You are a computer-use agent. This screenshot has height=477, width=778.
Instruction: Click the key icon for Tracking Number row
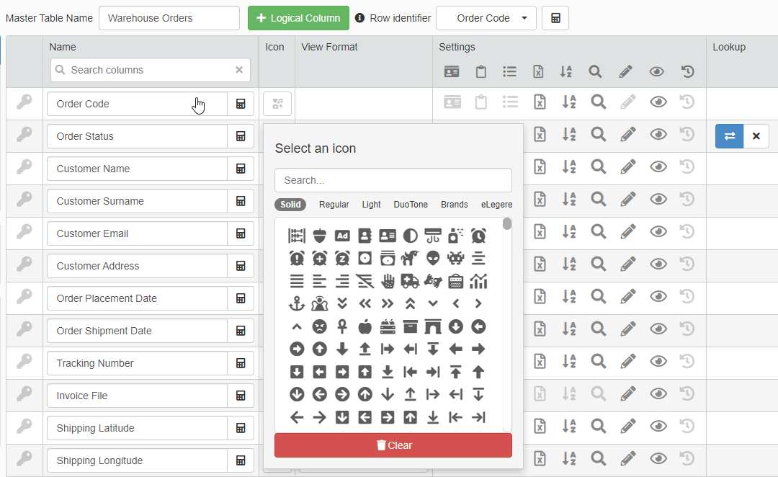pyautogui.click(x=24, y=363)
